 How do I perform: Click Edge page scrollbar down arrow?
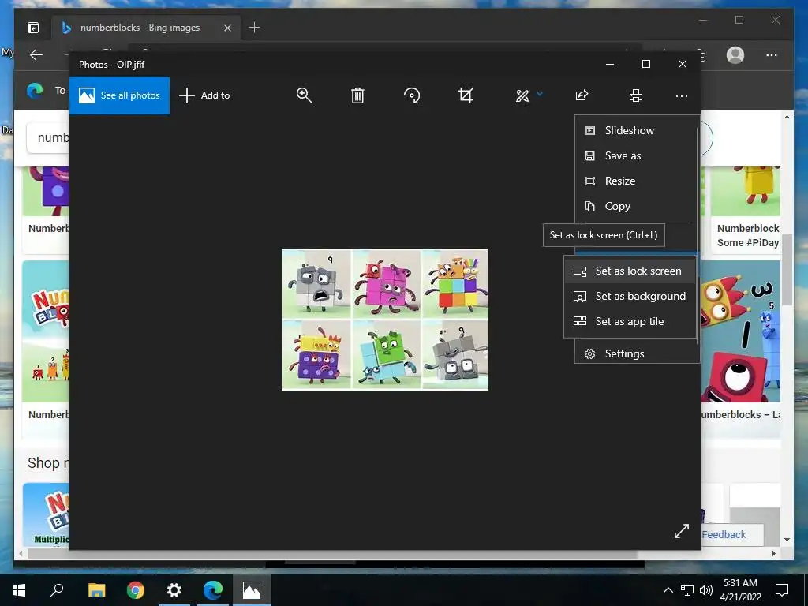click(x=787, y=540)
